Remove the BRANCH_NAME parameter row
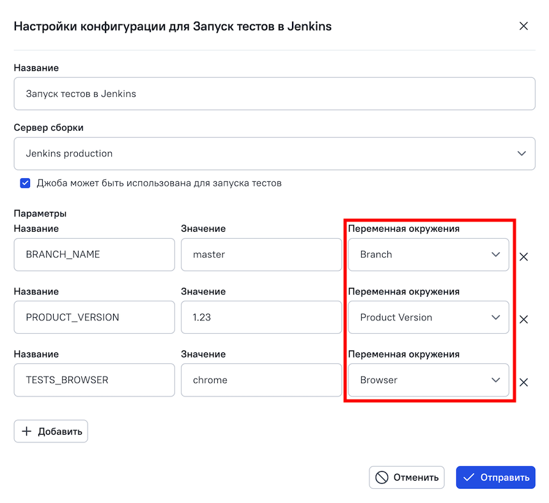Screen dimensions: 549x503 [523, 257]
